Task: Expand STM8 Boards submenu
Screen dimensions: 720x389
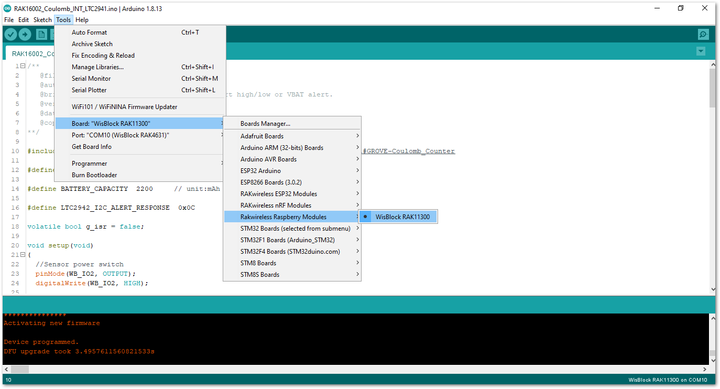Action: [x=292, y=263]
